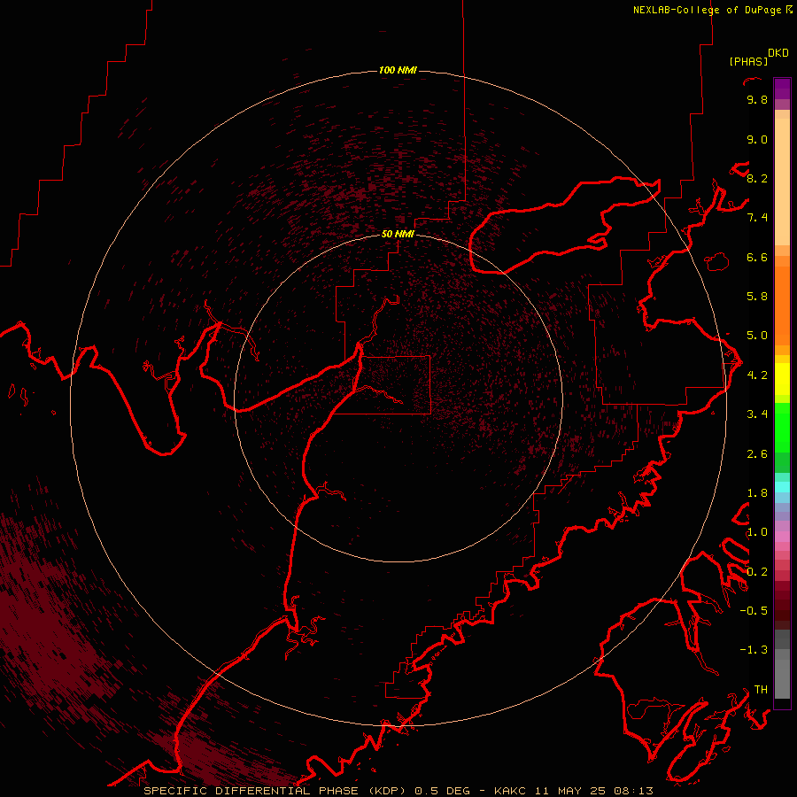Click the 9.8 value on the color scale
Viewport: 797px width, 797px height.
tap(757, 100)
